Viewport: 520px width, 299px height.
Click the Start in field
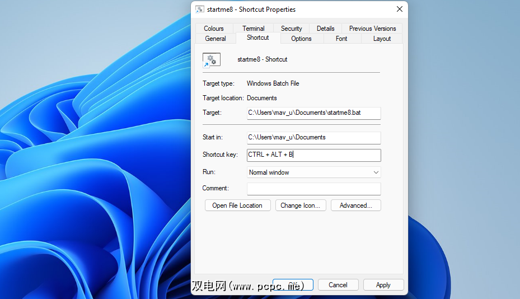point(313,137)
